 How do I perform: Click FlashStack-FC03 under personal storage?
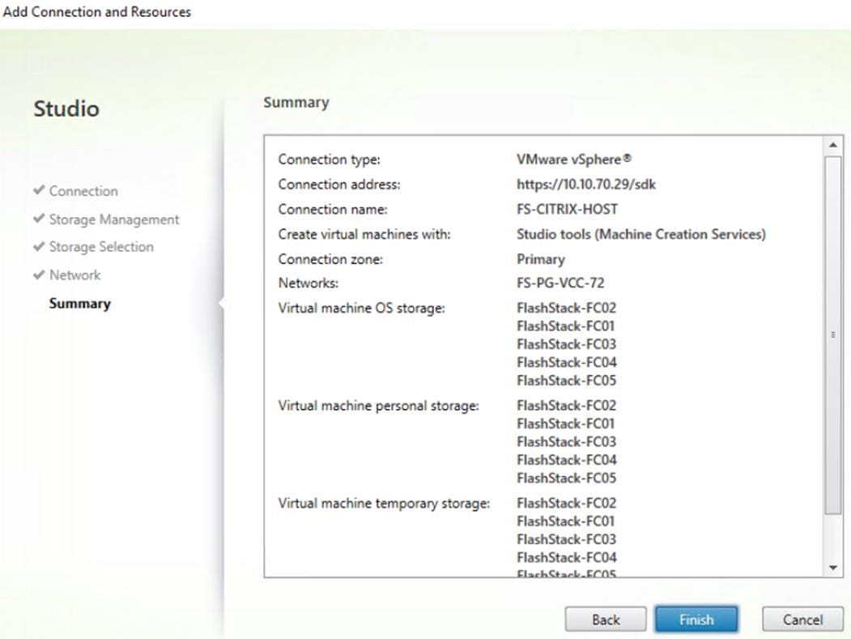coord(567,442)
